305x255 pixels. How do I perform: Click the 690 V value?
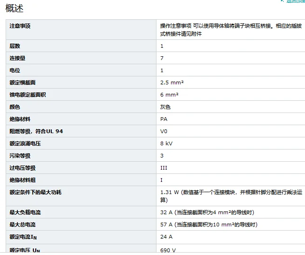tap(168, 250)
